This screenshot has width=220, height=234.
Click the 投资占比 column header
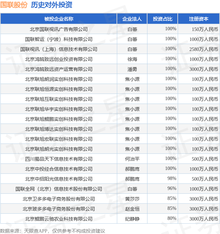pyautogui.click(x=163, y=19)
